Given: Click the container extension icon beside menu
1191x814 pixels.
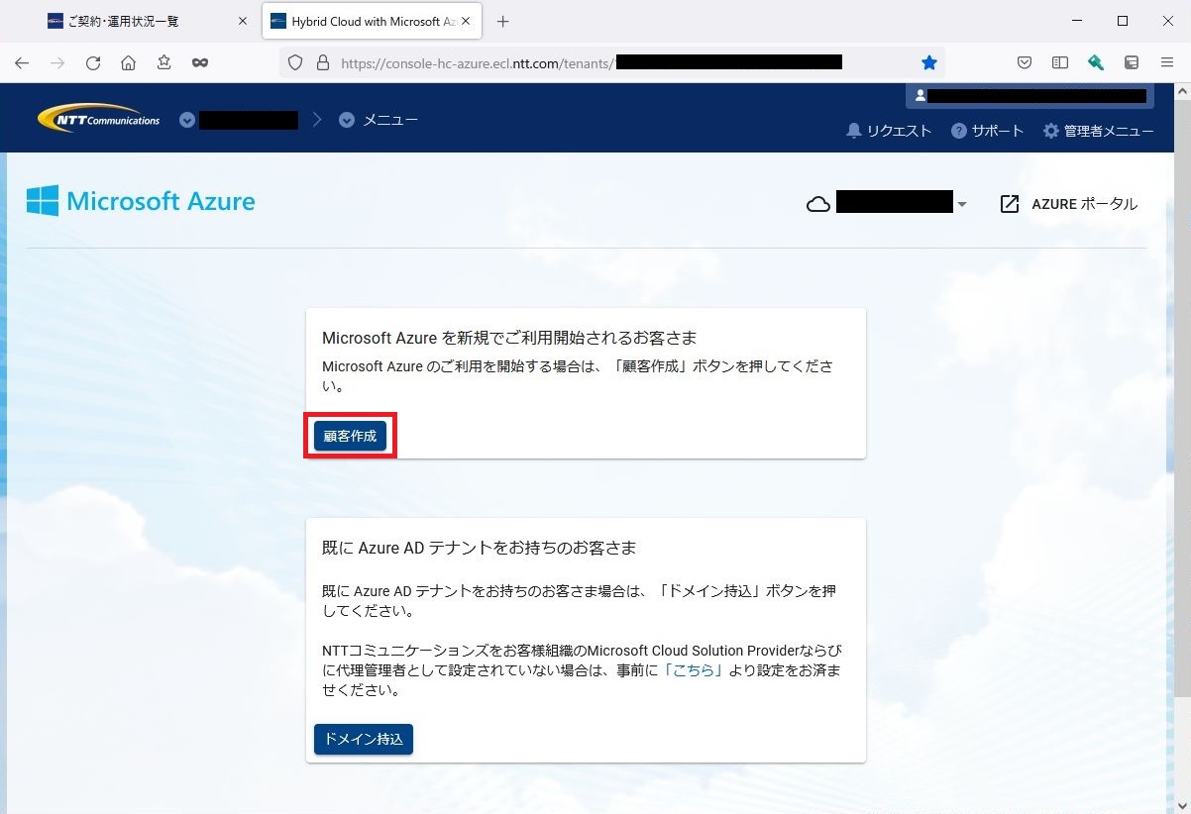Looking at the screenshot, I should (1132, 62).
